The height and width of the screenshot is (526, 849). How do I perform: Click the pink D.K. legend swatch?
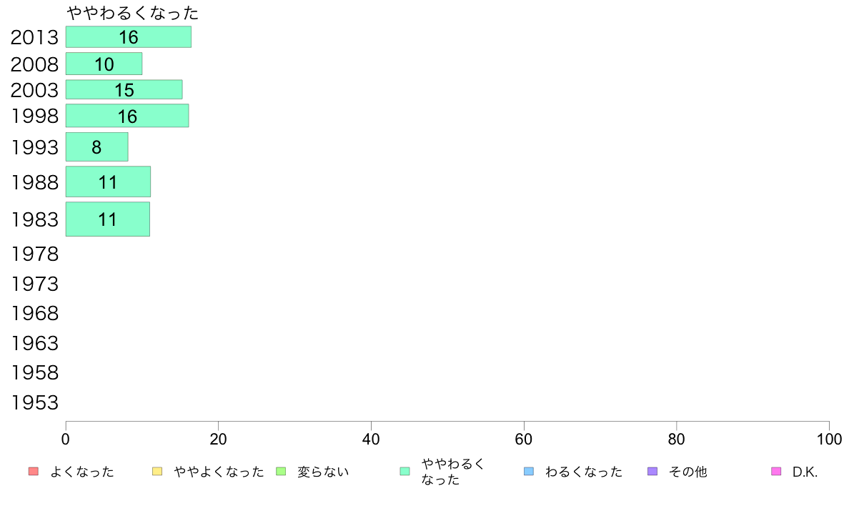coord(776,472)
